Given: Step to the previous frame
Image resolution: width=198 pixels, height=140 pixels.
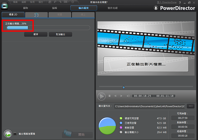Looking at the screenshot, I should point(115,96).
